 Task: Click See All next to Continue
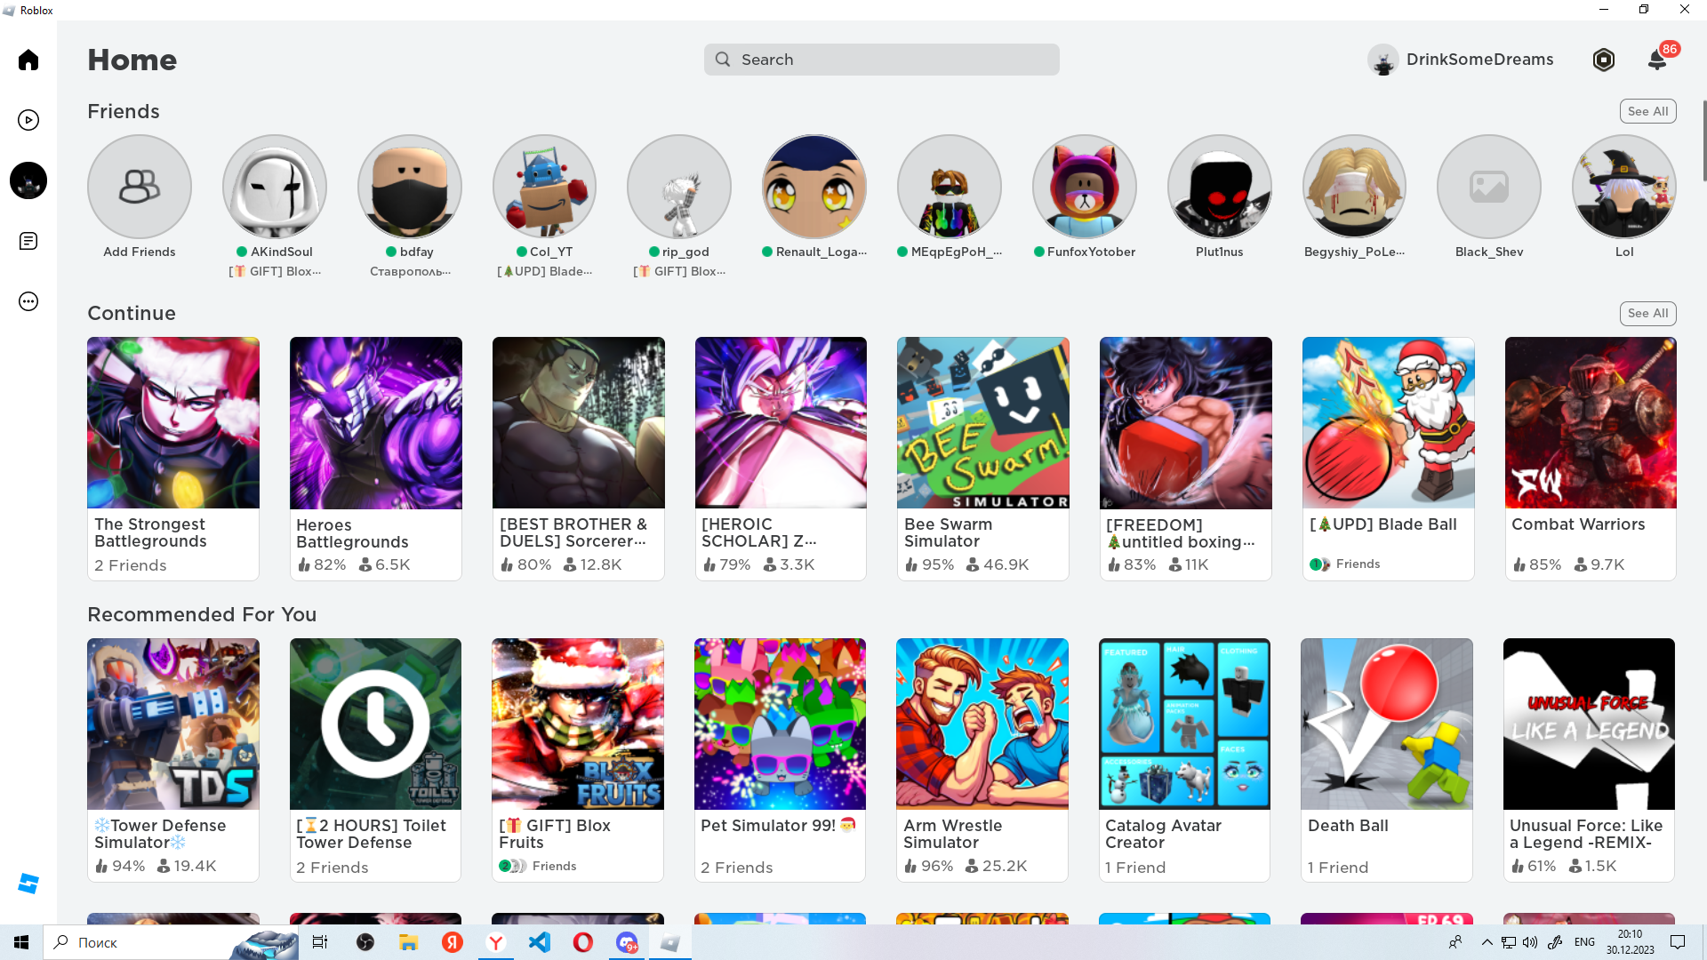[1647, 313]
